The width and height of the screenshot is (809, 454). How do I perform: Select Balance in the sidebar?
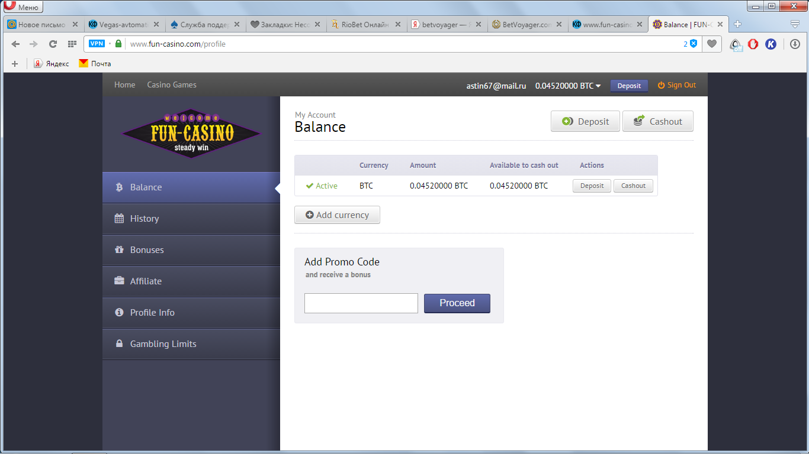coord(191,187)
